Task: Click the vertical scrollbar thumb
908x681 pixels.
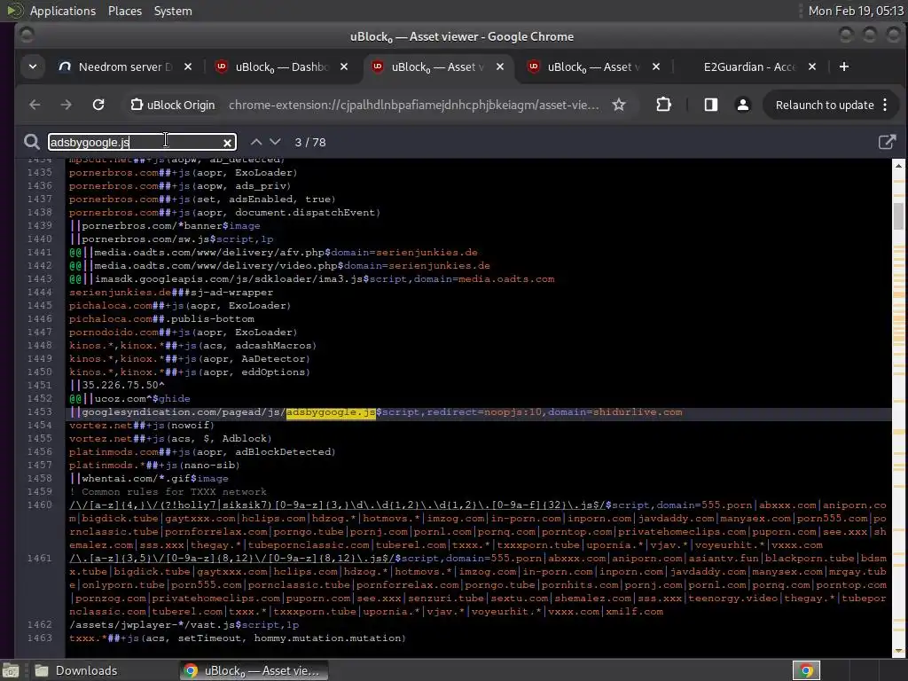Action: pyautogui.click(x=899, y=216)
